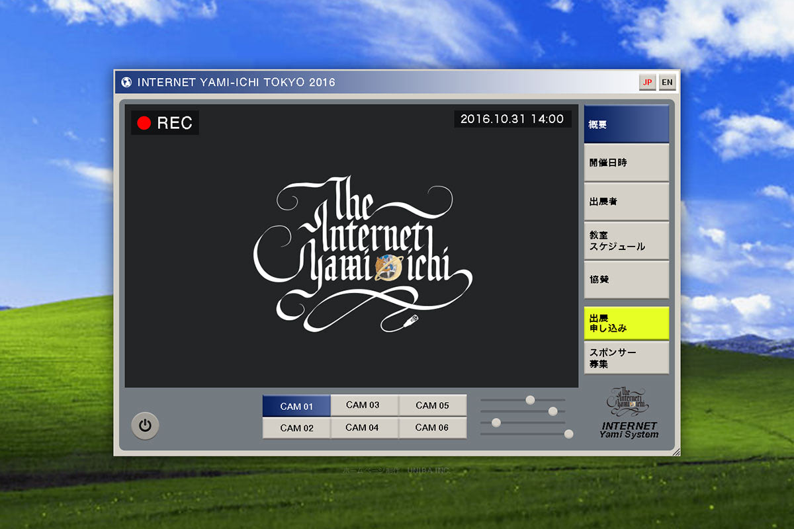The width and height of the screenshot is (794, 529).
Task: Click the top slider handle
Action: 530,399
